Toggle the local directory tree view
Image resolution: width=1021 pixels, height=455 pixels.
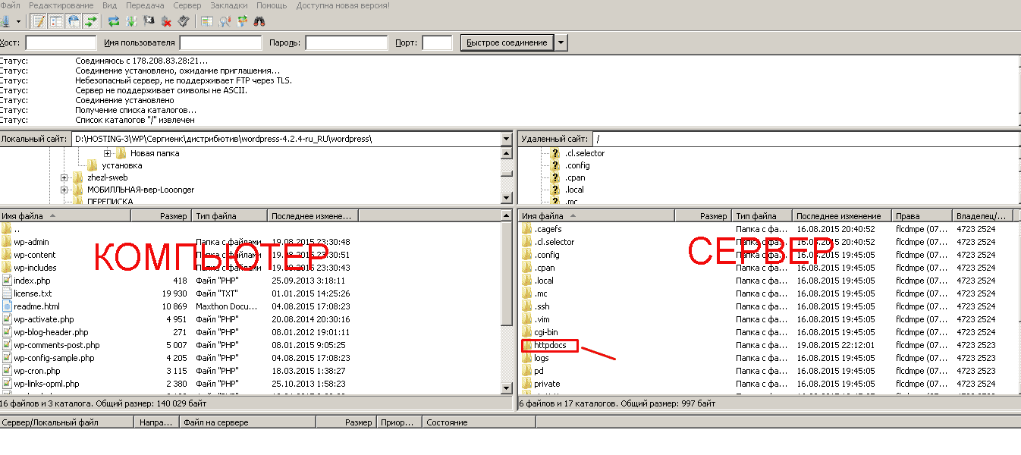click(x=56, y=21)
